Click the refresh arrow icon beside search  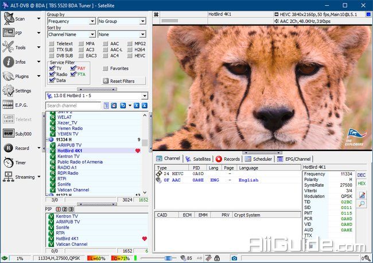(123, 106)
